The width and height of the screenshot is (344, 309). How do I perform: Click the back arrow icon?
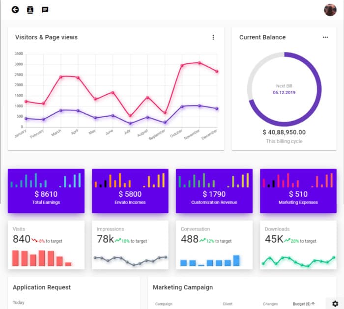point(15,9)
